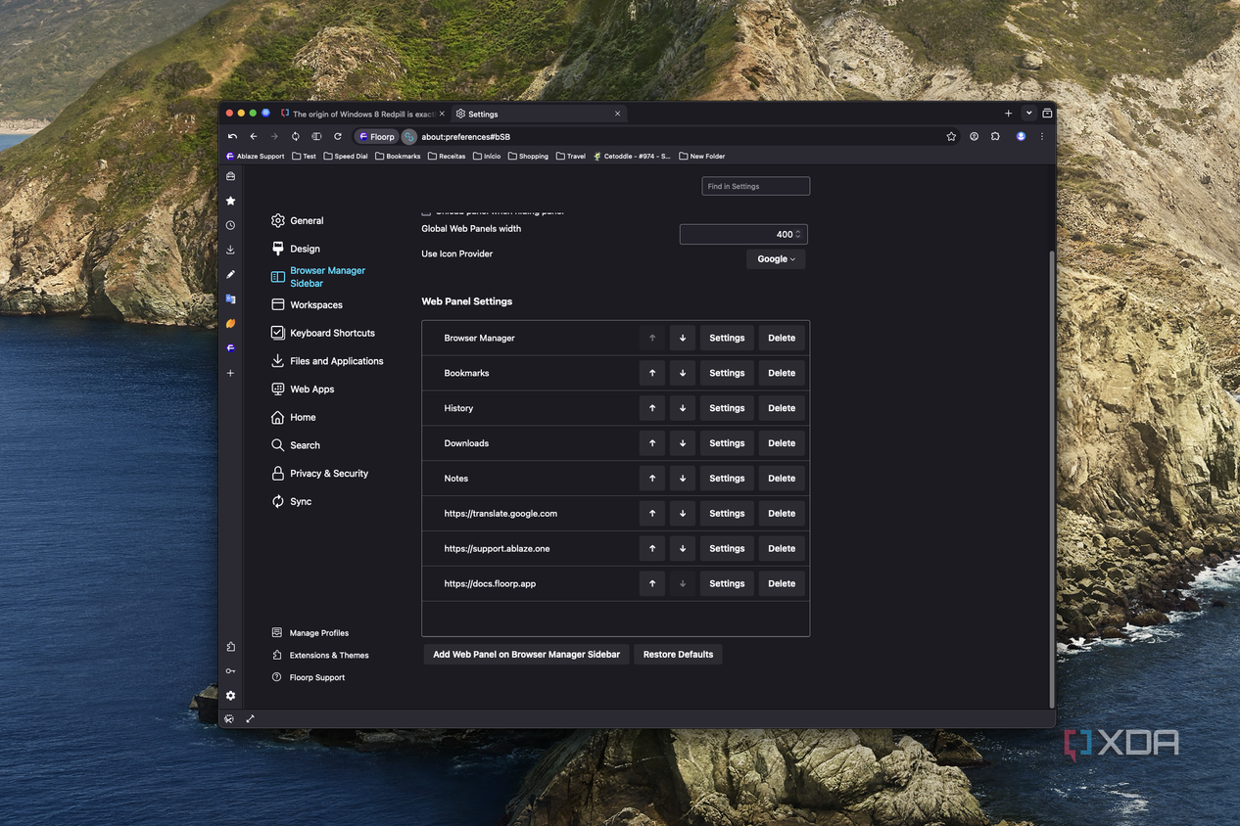Open Browser Manager briefcase panel in sidebar

[x=230, y=176]
